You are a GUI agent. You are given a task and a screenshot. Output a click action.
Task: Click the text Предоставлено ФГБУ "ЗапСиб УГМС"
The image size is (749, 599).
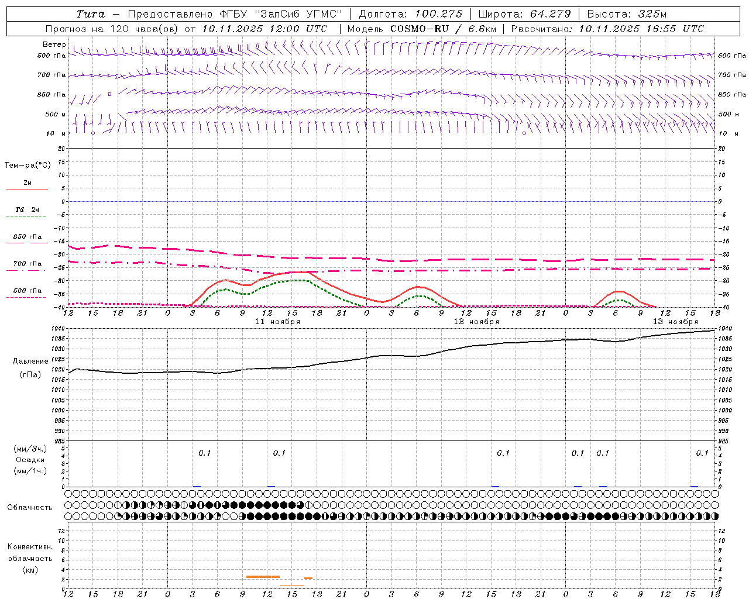pyautogui.click(x=235, y=14)
